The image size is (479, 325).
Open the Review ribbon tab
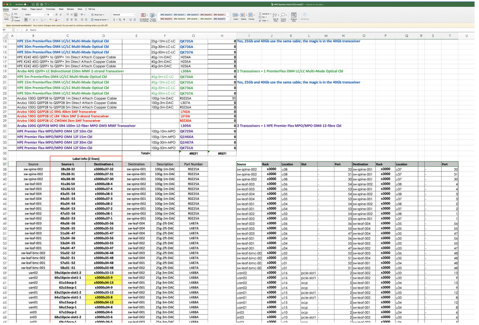[x=70, y=9]
